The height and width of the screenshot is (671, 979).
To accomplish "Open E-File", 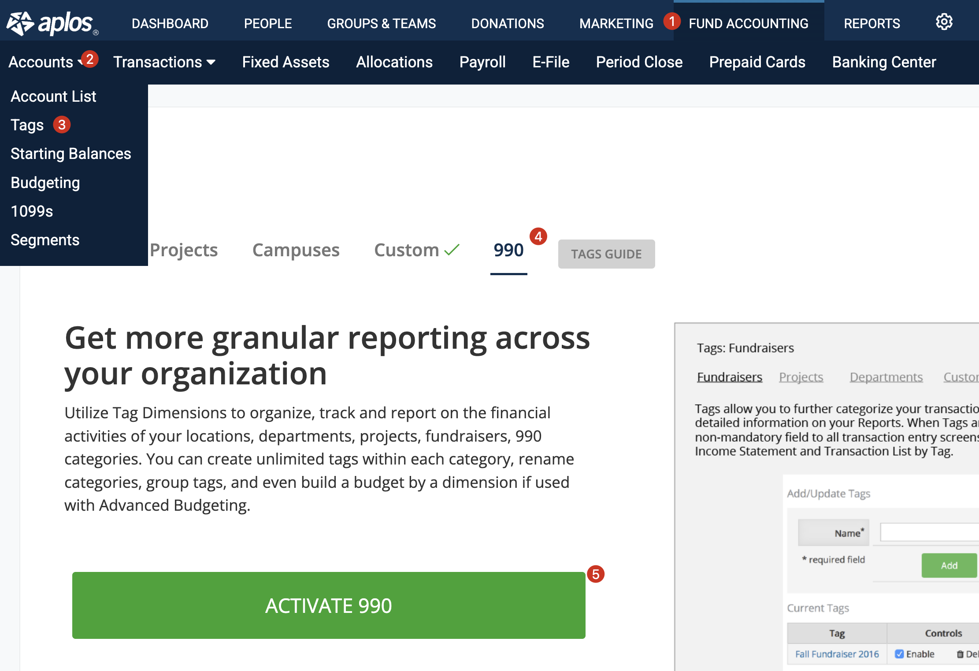I will (x=551, y=62).
